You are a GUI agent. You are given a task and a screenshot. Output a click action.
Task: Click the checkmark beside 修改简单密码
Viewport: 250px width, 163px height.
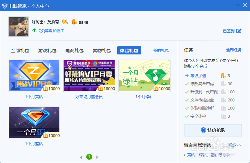pyautogui.click(x=187, y=84)
